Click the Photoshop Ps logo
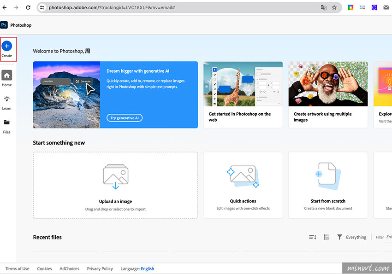The height and width of the screenshot is (274, 392). (4, 25)
